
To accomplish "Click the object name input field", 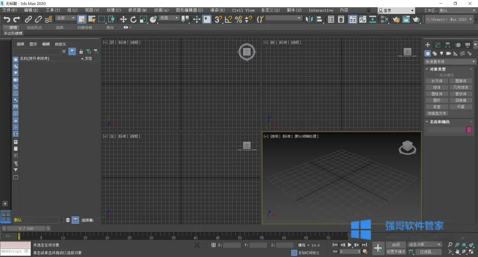I will click(x=446, y=130).
